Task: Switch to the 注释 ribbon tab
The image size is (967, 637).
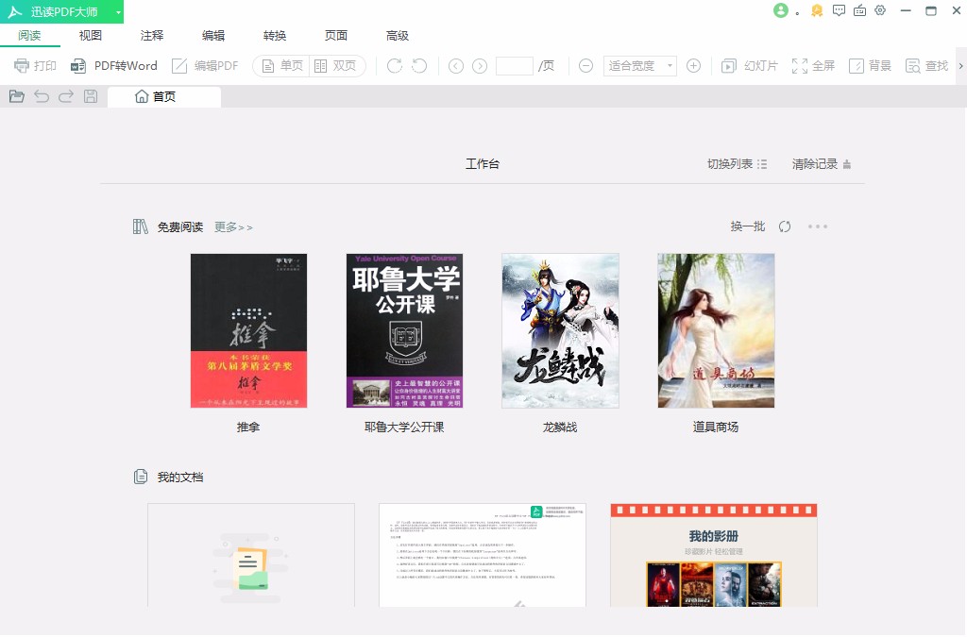Action: coord(151,35)
